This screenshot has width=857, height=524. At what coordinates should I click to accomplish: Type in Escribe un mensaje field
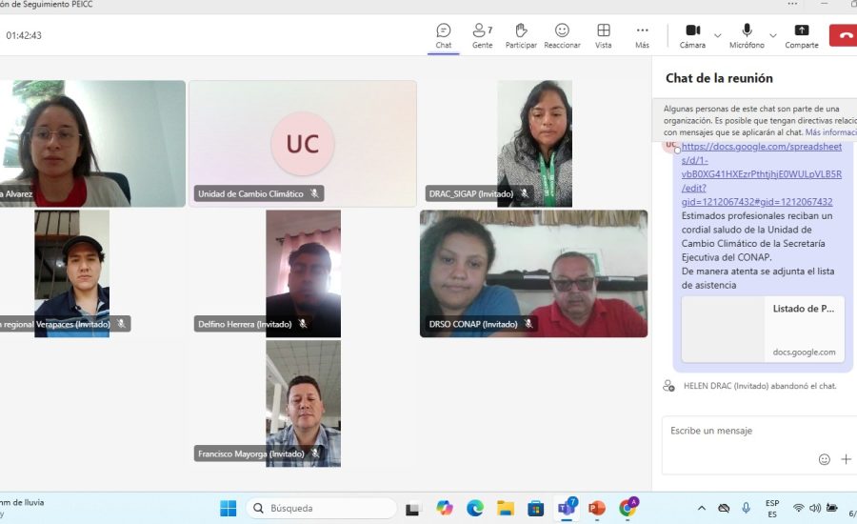coord(743,432)
